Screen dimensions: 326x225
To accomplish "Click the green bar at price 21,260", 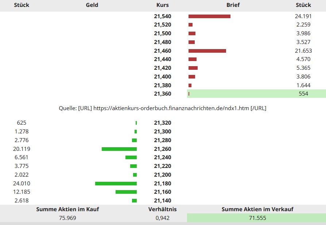I will click(119, 149).
